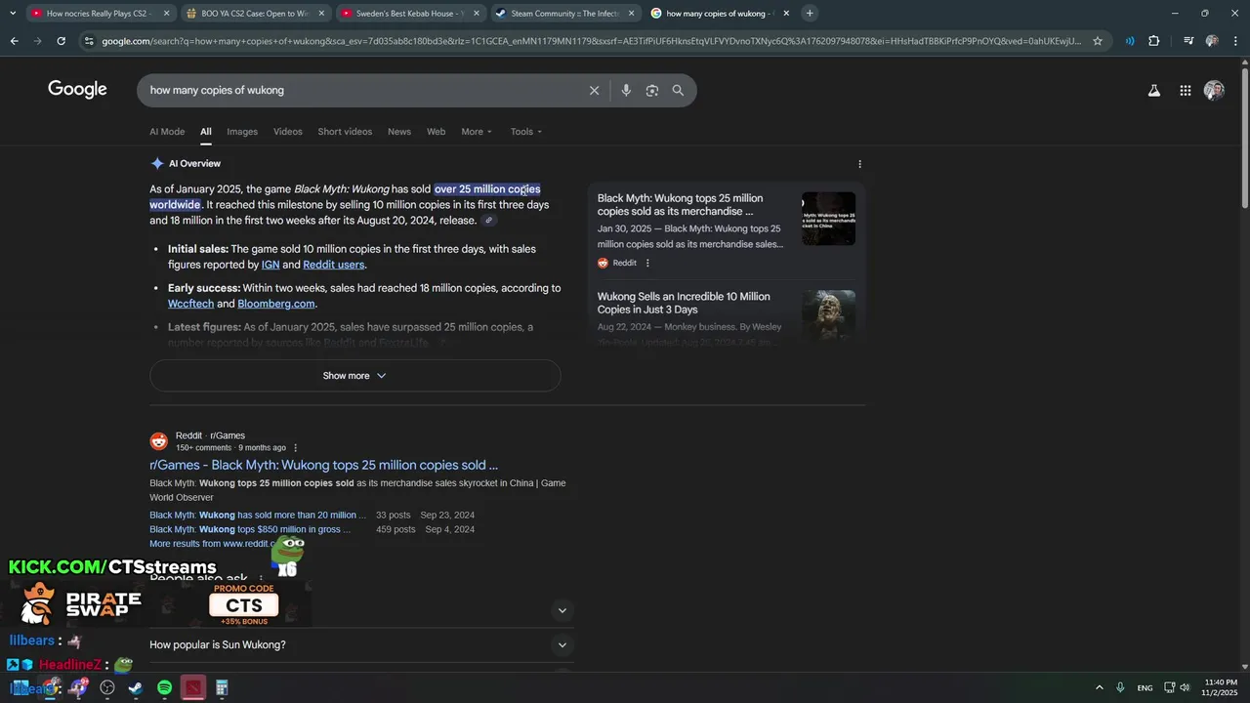This screenshot has width=1250, height=703.
Task: Open the source link chip after the release sentence
Action: click(x=489, y=221)
